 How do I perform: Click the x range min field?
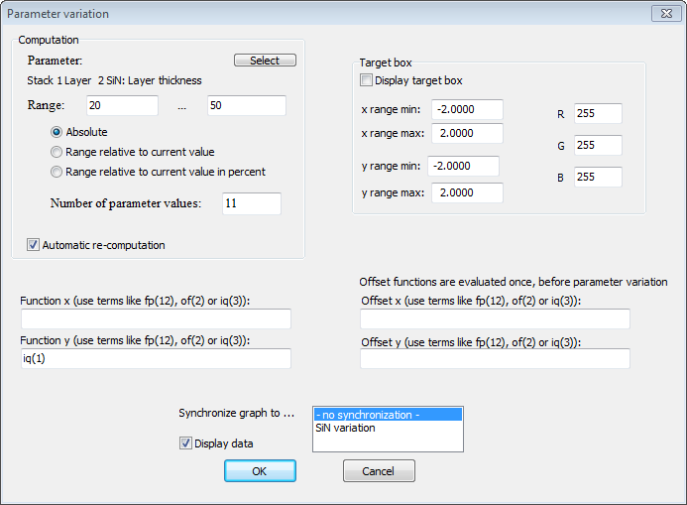(467, 109)
